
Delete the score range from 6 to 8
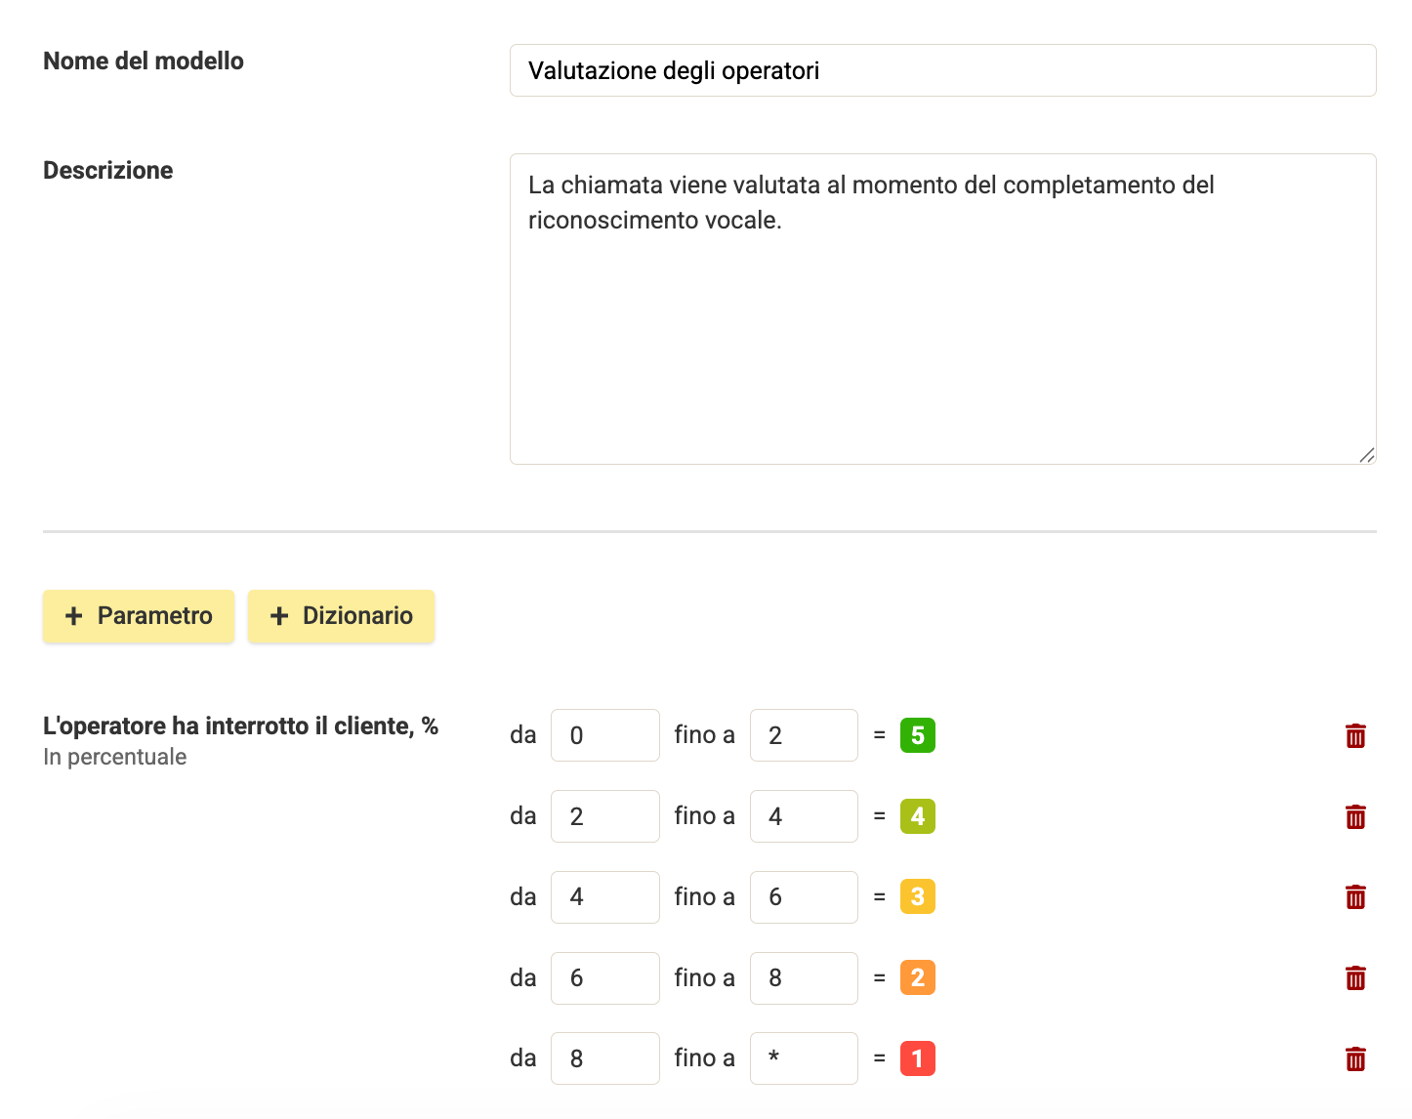pos(1356,977)
